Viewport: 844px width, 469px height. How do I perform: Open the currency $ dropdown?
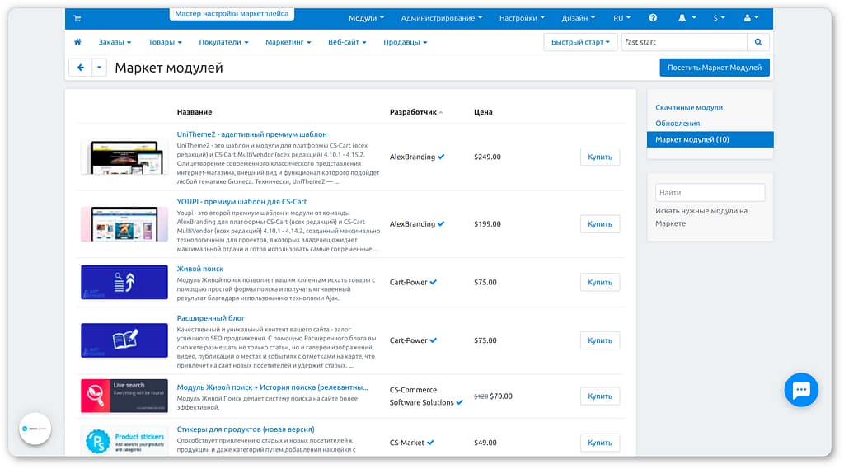[720, 18]
